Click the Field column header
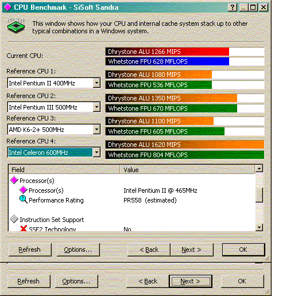The height and width of the screenshot is (296, 294). [64, 169]
